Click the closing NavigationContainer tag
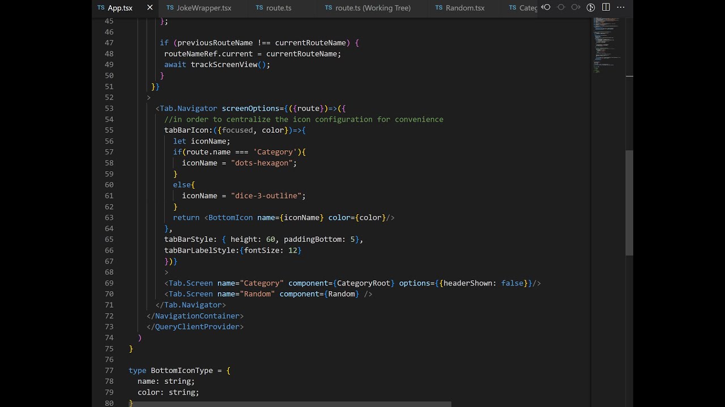The height and width of the screenshot is (407, 725). pos(195,316)
